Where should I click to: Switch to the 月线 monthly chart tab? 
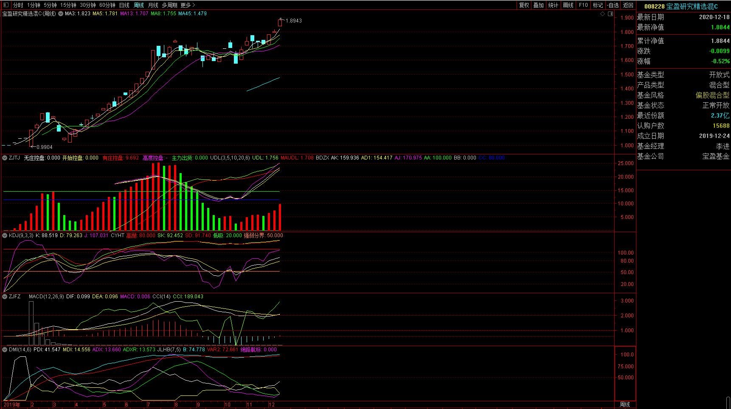[153, 5]
